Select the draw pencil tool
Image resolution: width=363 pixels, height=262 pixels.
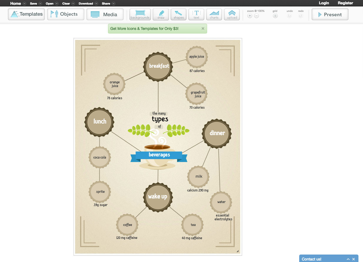(x=161, y=14)
